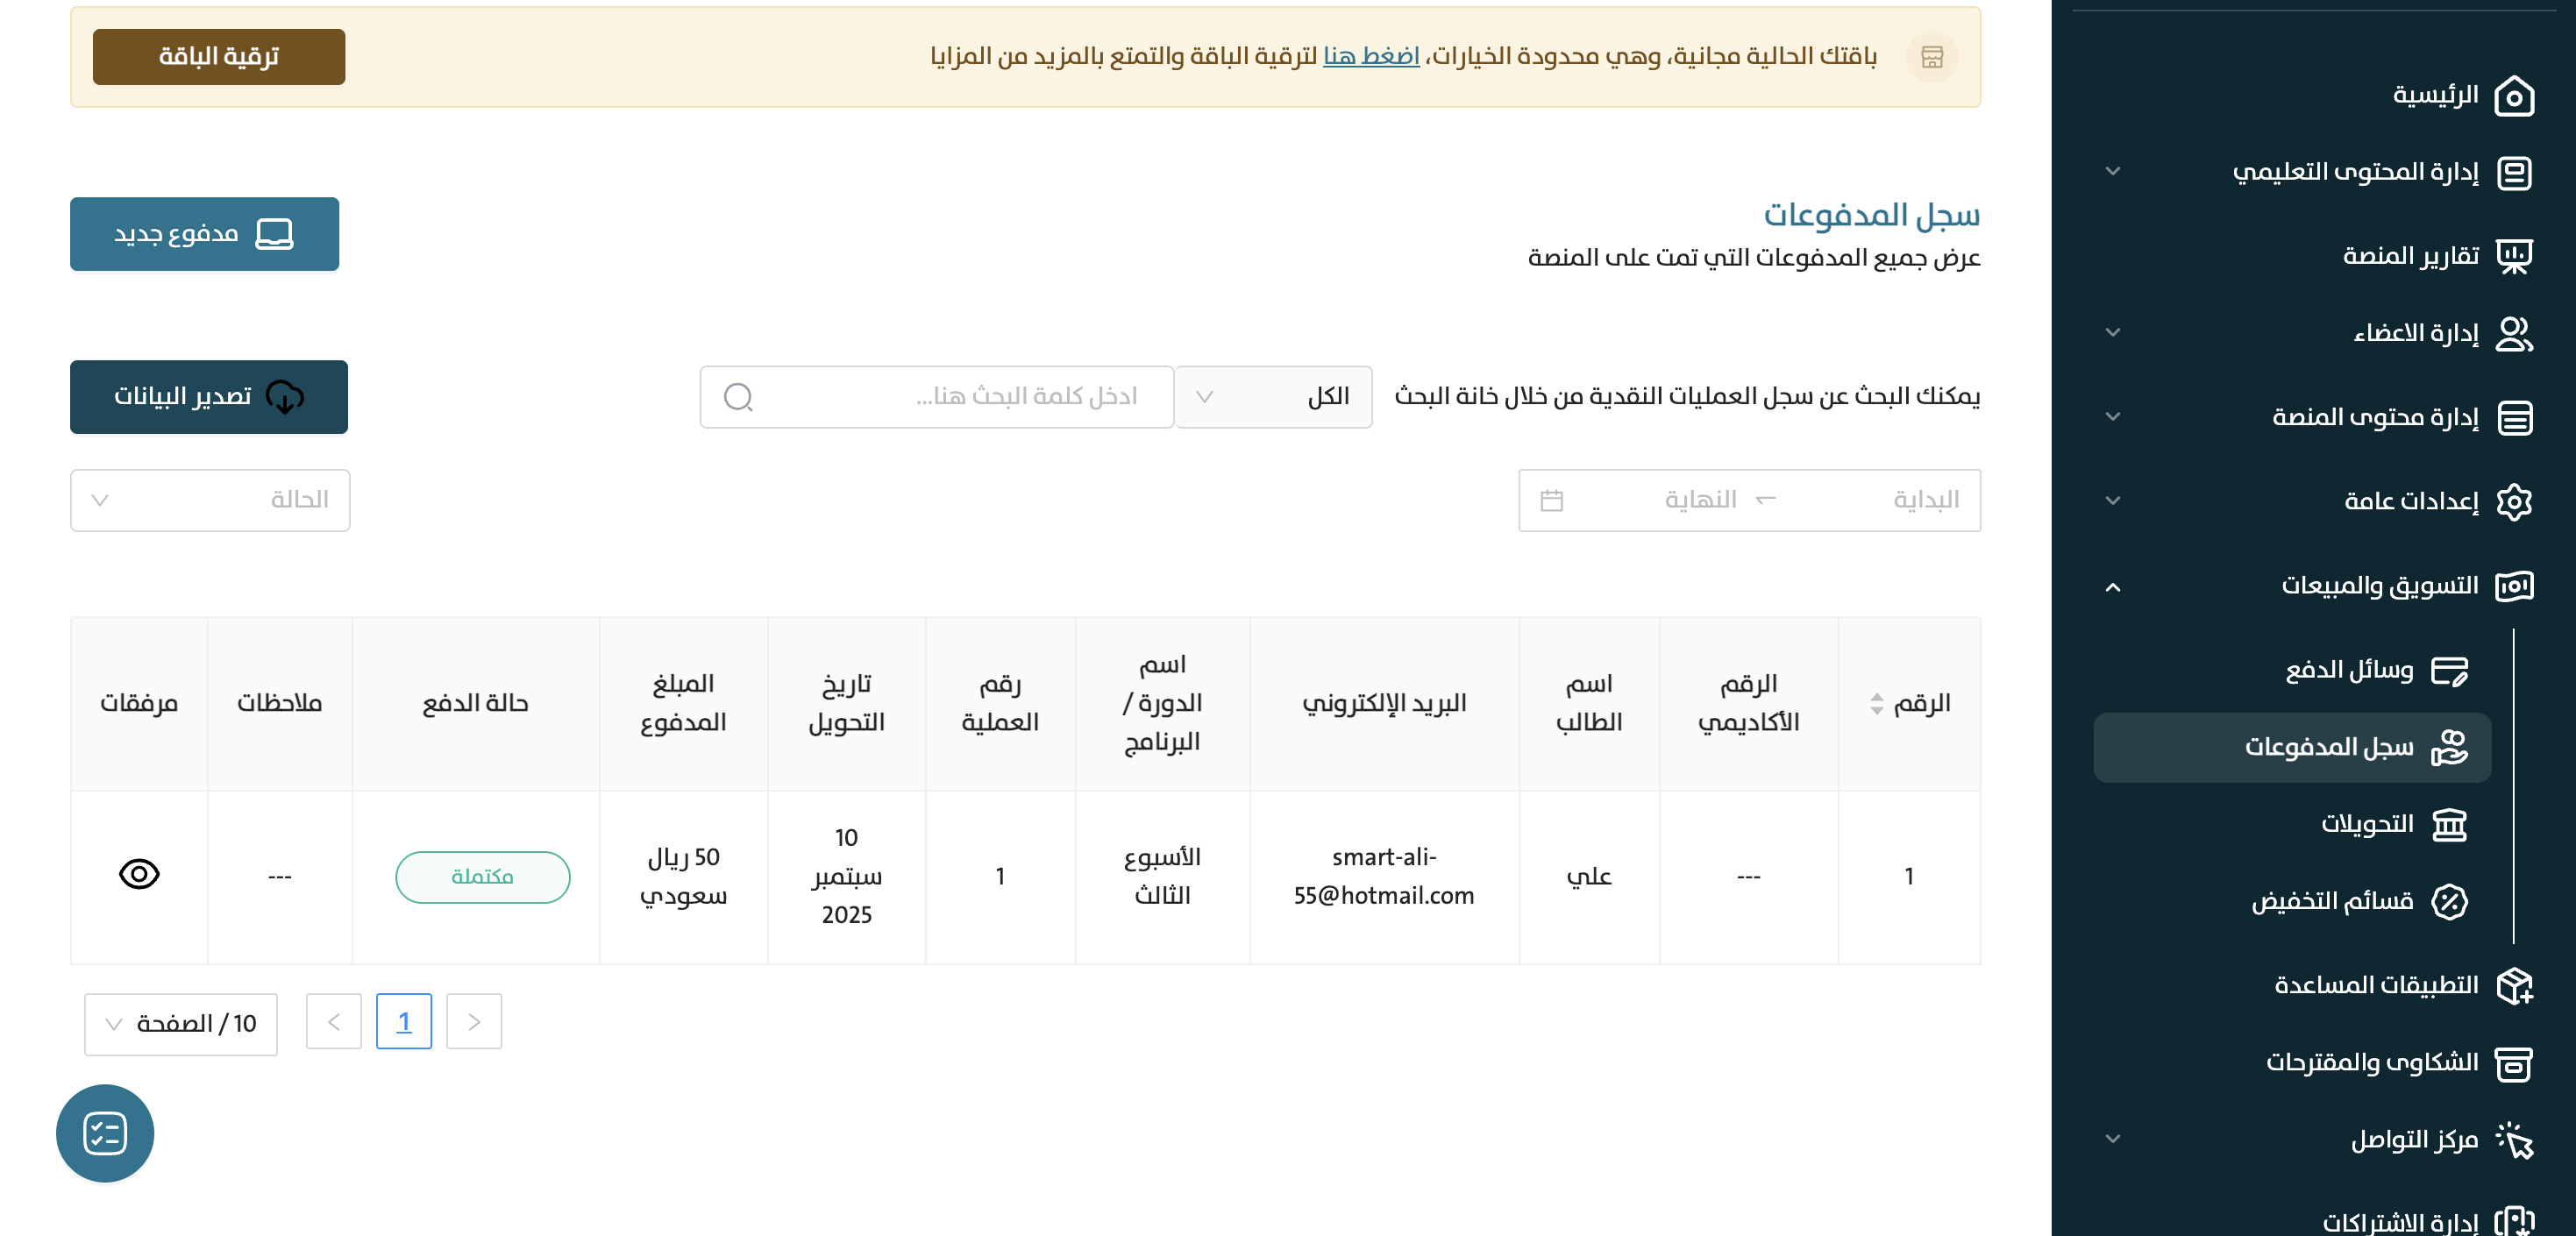
Task: Click the search magnifier icon
Action: [x=738, y=397]
